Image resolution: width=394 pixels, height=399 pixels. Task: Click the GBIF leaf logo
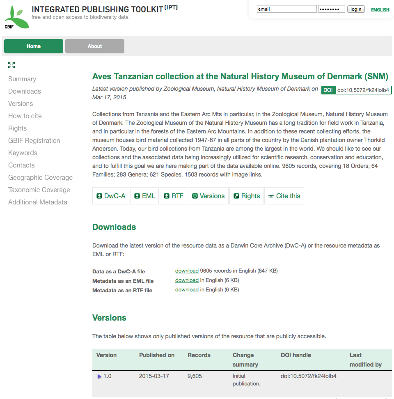tap(16, 17)
